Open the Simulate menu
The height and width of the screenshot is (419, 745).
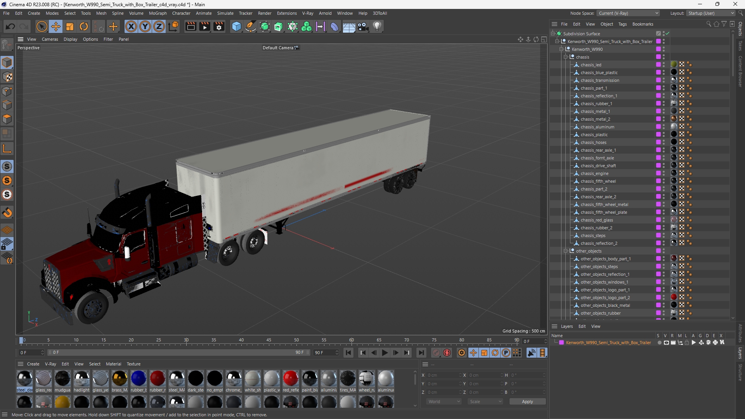point(225,13)
